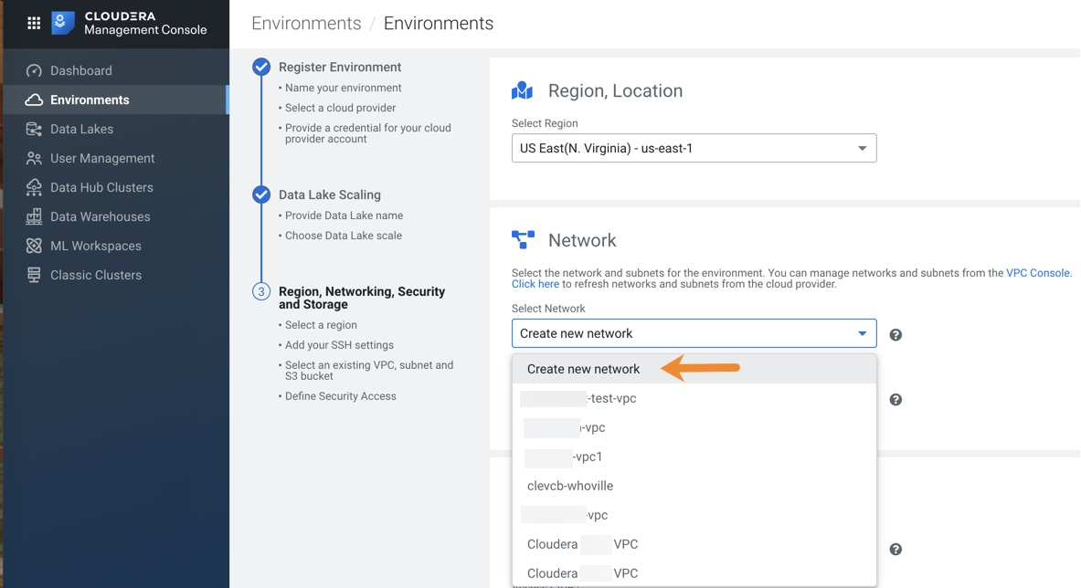Click the Data Lakes icon
This screenshot has height=588, width=1081.
tap(34, 130)
